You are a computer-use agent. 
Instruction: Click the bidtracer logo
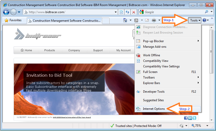coord(37,34)
